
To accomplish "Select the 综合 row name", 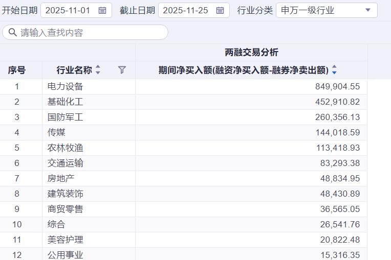I will (x=56, y=224).
